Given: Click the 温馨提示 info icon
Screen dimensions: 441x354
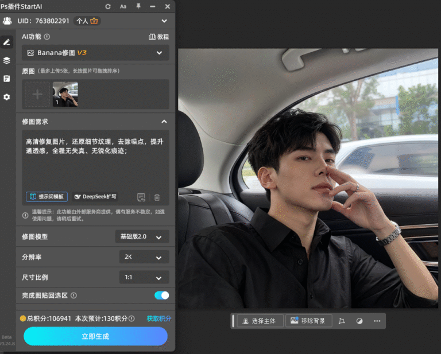Looking at the screenshot, I should pyautogui.click(x=25, y=216).
